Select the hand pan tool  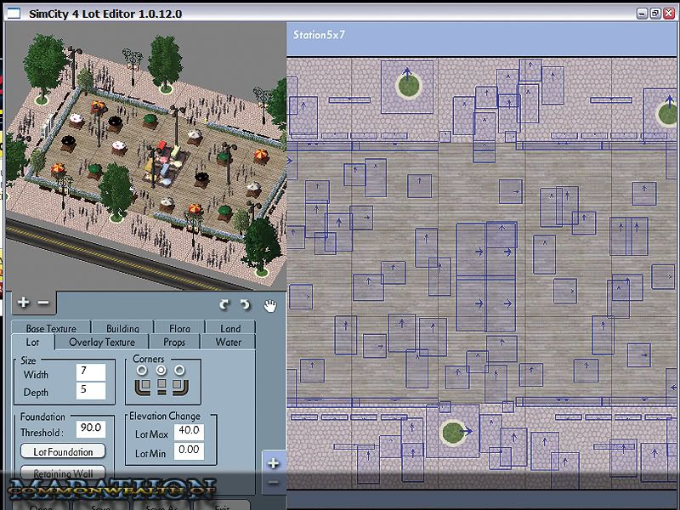pos(269,306)
